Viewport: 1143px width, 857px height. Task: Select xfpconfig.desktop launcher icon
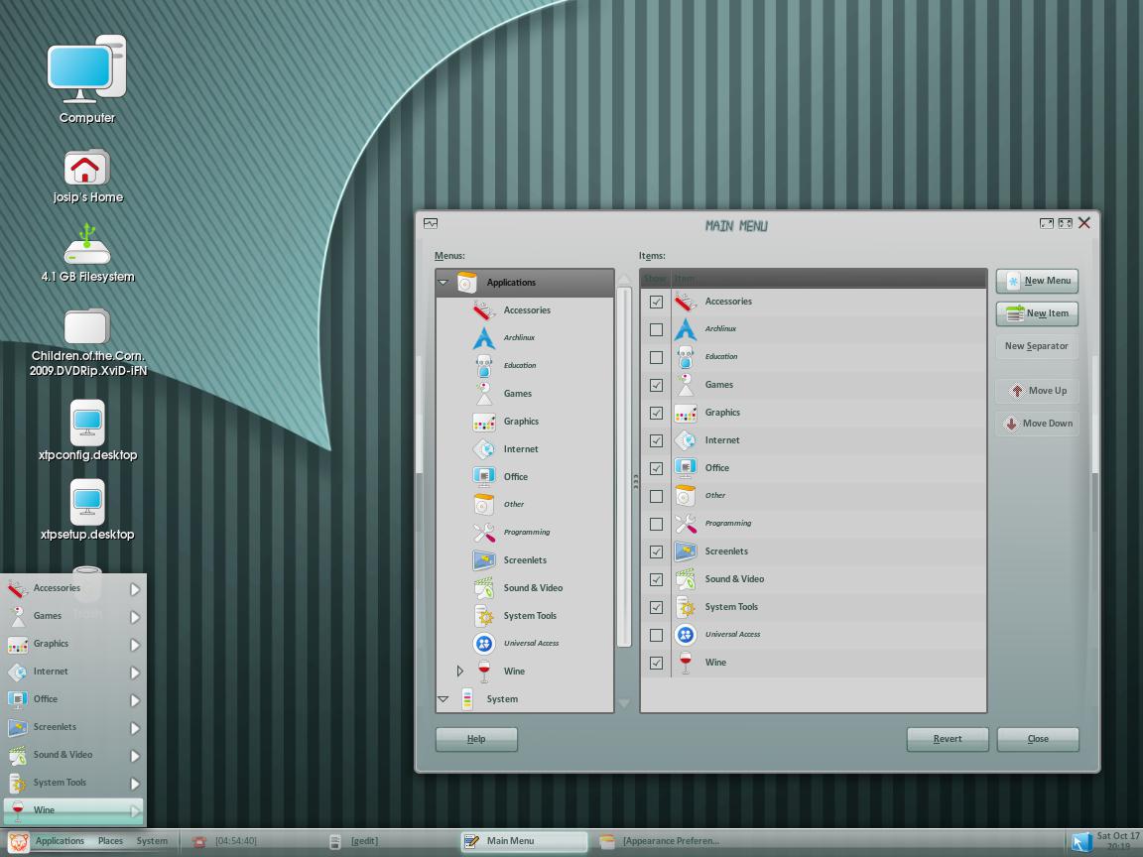[87, 422]
